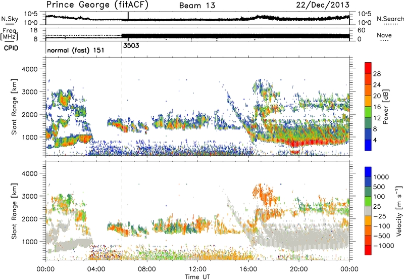Click the black frequency band after 06:00
404x280 pixels.
pos(235,36)
